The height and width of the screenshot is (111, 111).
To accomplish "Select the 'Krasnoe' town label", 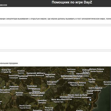I will point(21,71).
